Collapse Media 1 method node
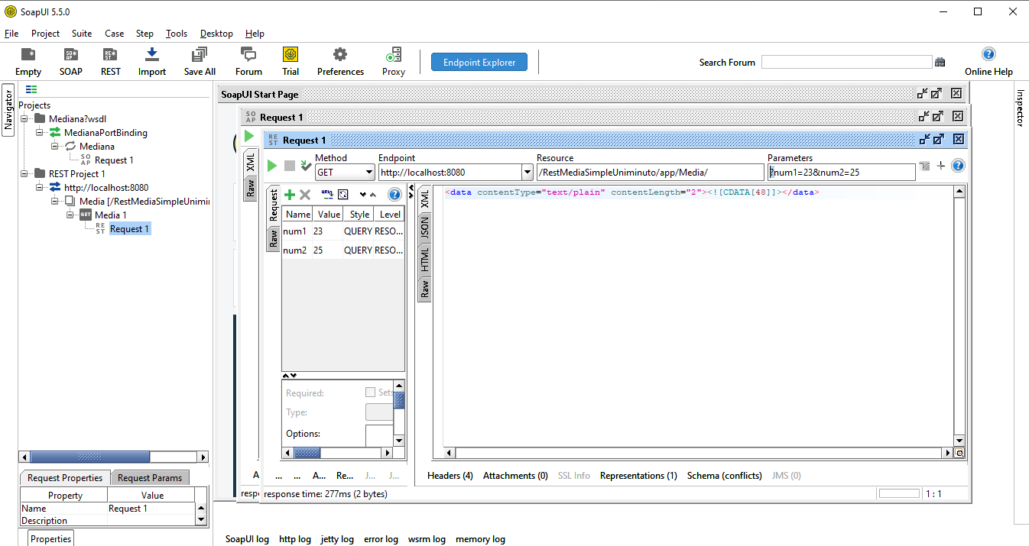This screenshot has height=546, width=1029. [70, 215]
